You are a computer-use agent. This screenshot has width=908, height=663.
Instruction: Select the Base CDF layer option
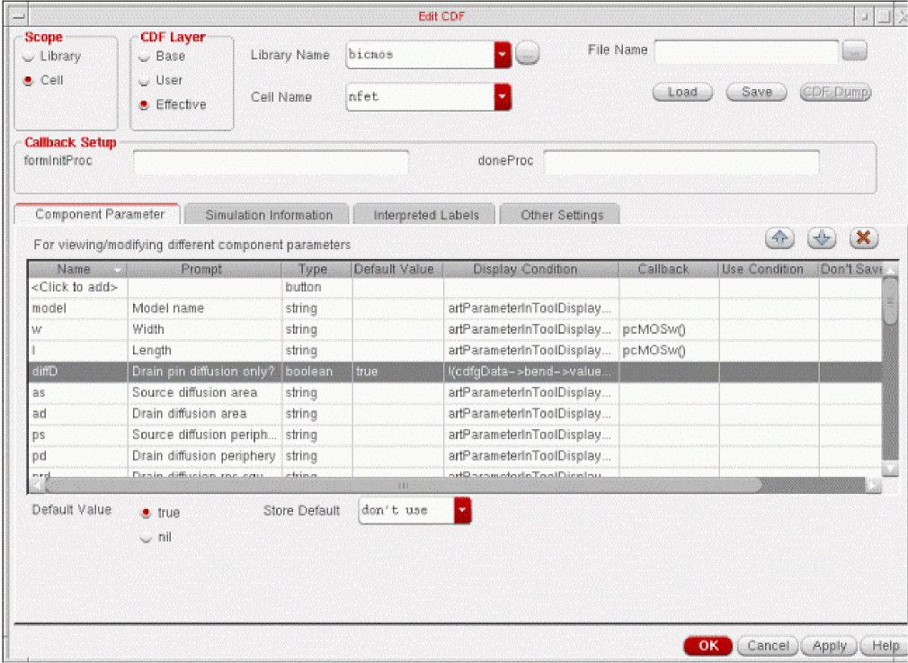(144, 57)
